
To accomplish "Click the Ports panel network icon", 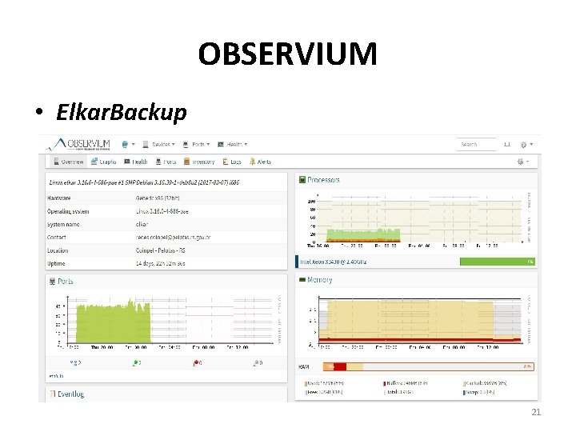I will click(52, 282).
